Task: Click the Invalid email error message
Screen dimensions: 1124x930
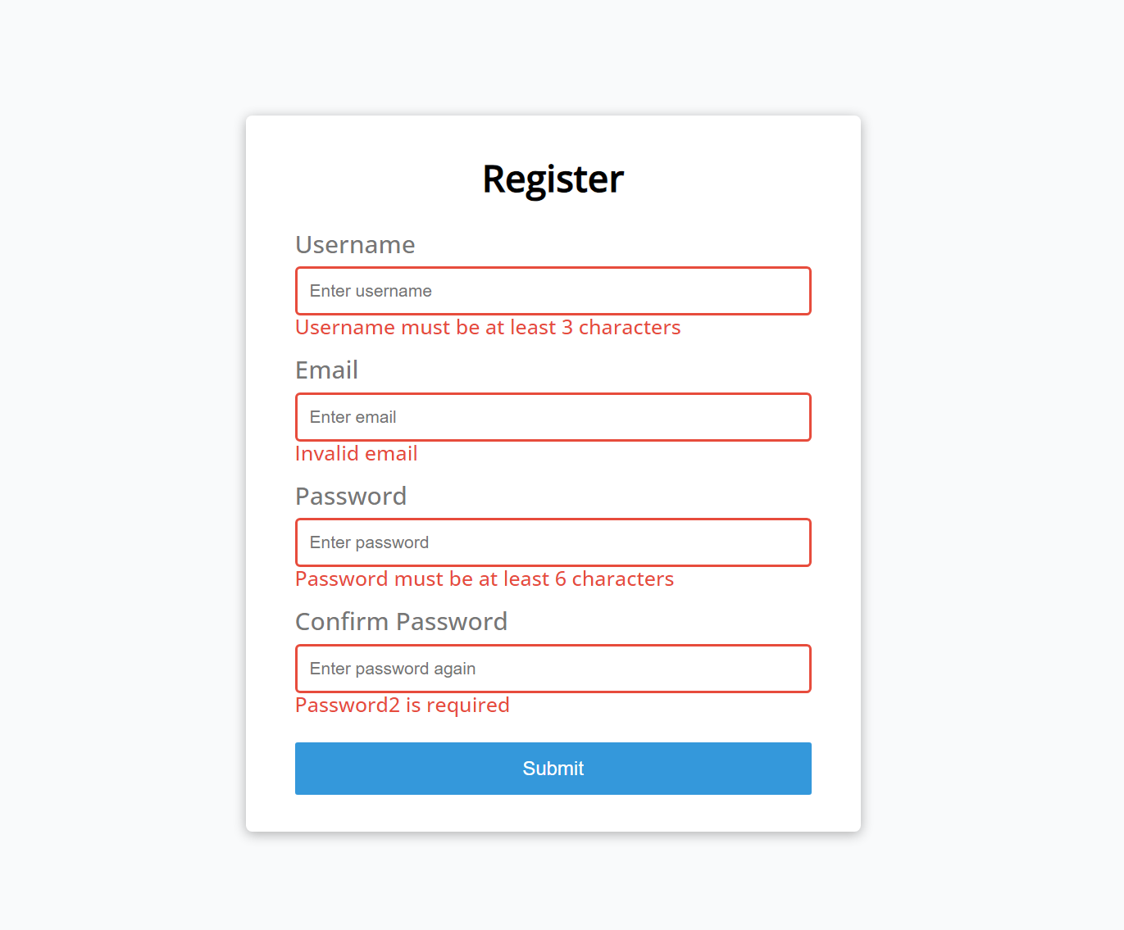Action: [356, 453]
